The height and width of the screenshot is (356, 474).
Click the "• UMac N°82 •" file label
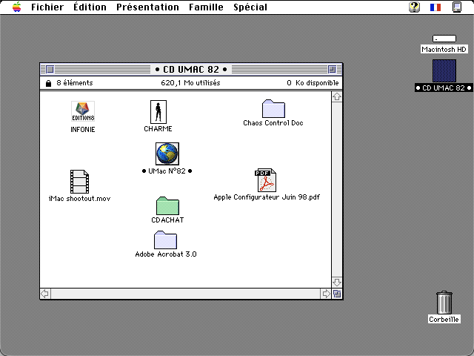pos(167,171)
